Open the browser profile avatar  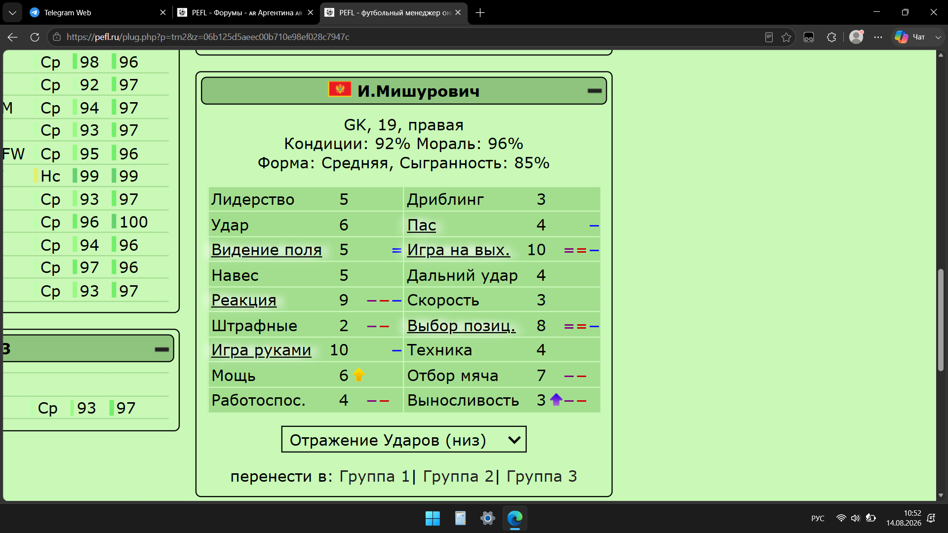(x=856, y=37)
